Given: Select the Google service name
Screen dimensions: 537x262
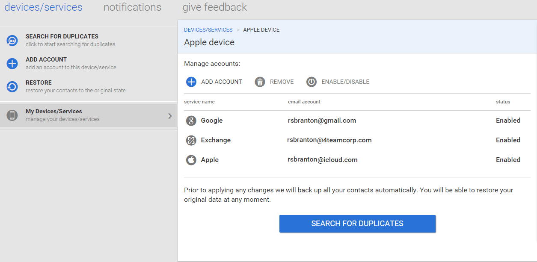Looking at the screenshot, I should [x=212, y=121].
